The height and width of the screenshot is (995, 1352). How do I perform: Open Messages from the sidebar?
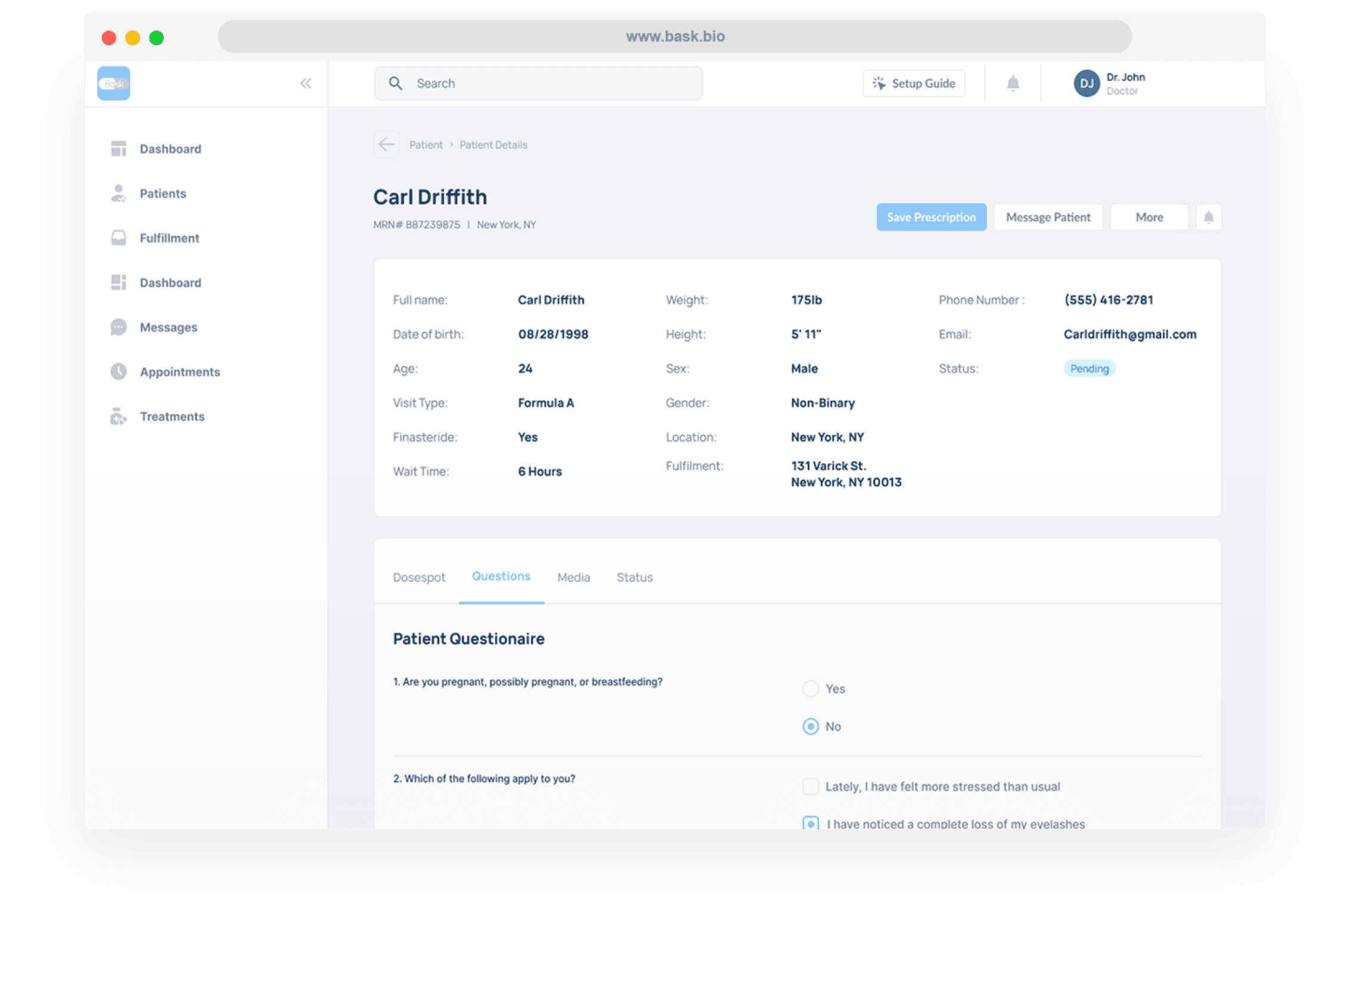pos(168,327)
